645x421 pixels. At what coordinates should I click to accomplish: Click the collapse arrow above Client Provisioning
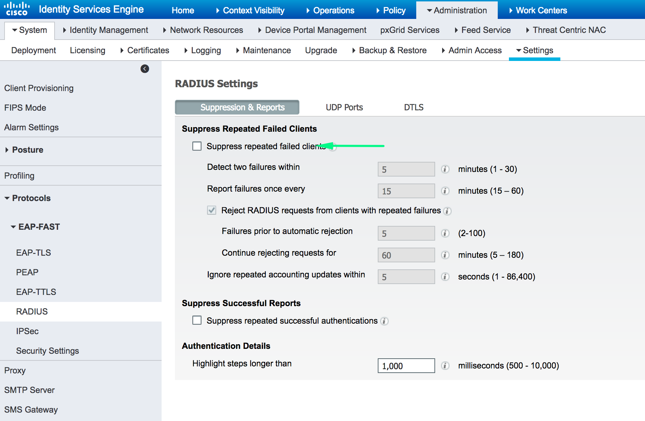point(144,69)
